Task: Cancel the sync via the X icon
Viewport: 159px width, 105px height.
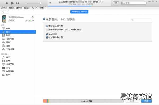Action: coord(50,3)
